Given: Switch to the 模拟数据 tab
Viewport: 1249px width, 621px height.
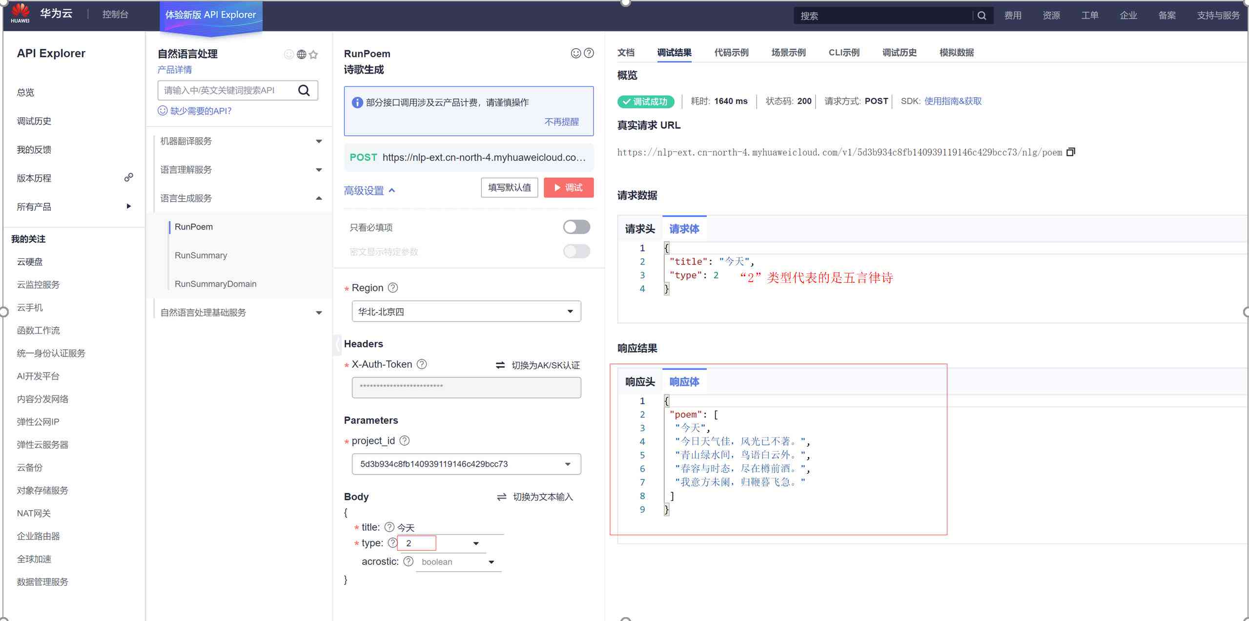Looking at the screenshot, I should [957, 52].
